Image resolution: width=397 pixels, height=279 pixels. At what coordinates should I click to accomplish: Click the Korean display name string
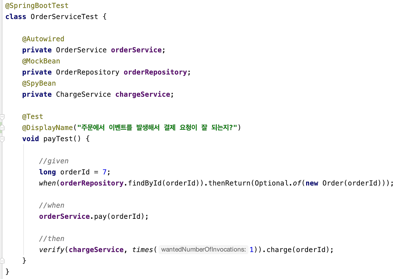[157, 128]
